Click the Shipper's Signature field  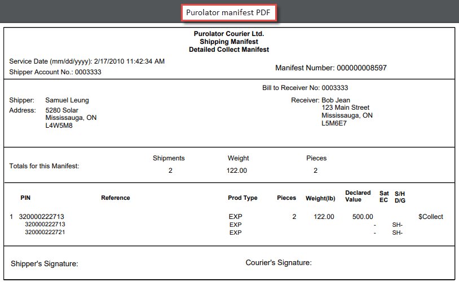pos(45,263)
